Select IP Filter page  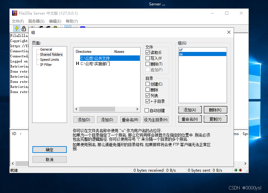coord(46,65)
